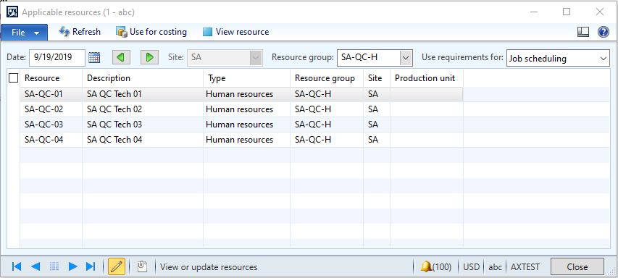Click SA QC Tech 01 description
Image resolution: width=618 pixels, height=278 pixels.
(x=143, y=94)
